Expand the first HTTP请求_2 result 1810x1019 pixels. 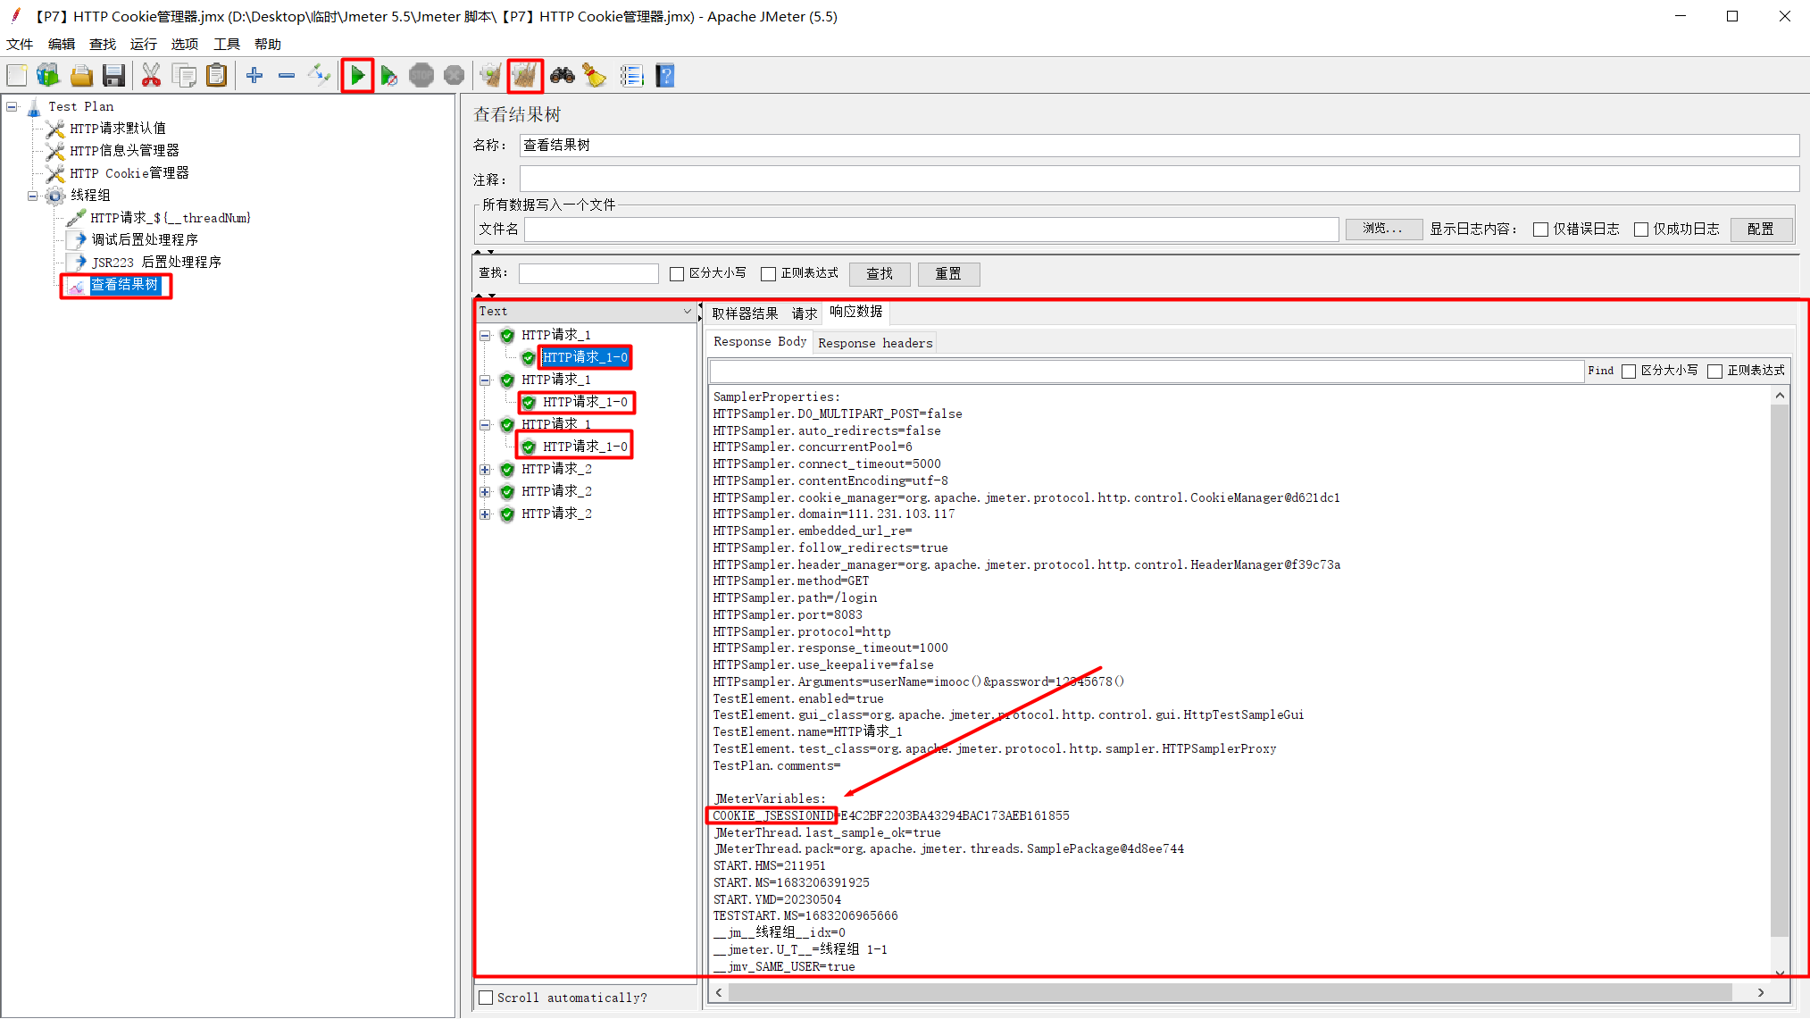click(x=485, y=470)
